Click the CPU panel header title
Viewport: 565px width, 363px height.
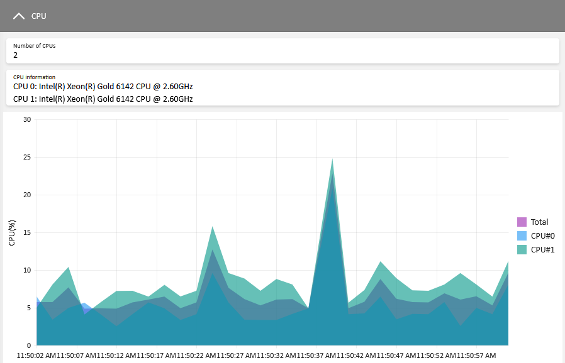(x=39, y=16)
